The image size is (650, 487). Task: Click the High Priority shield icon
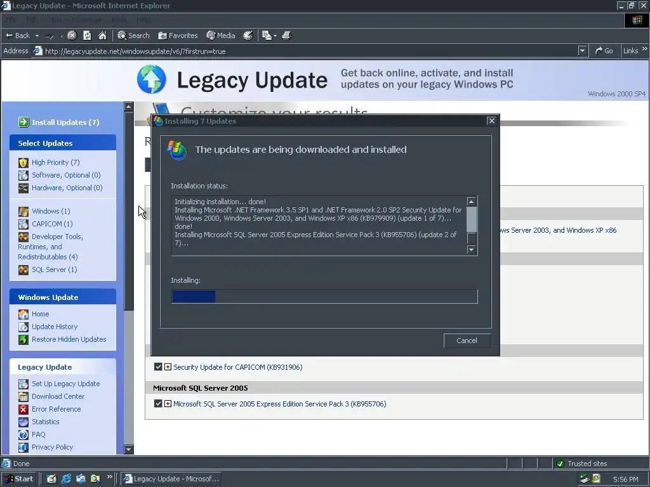tap(23, 163)
